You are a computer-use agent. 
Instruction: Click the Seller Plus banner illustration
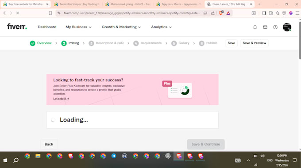click(x=177, y=90)
